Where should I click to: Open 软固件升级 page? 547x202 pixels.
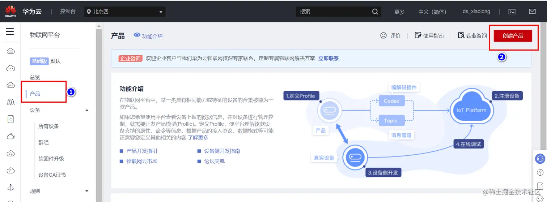[x=51, y=159]
